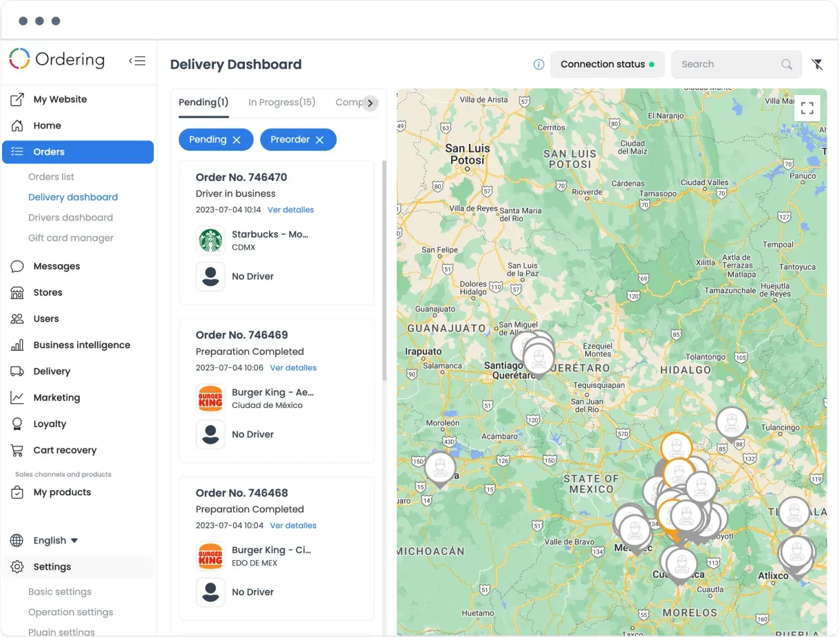Click the order list vertical scrollbar
The width and height of the screenshot is (839, 637).
[384, 270]
